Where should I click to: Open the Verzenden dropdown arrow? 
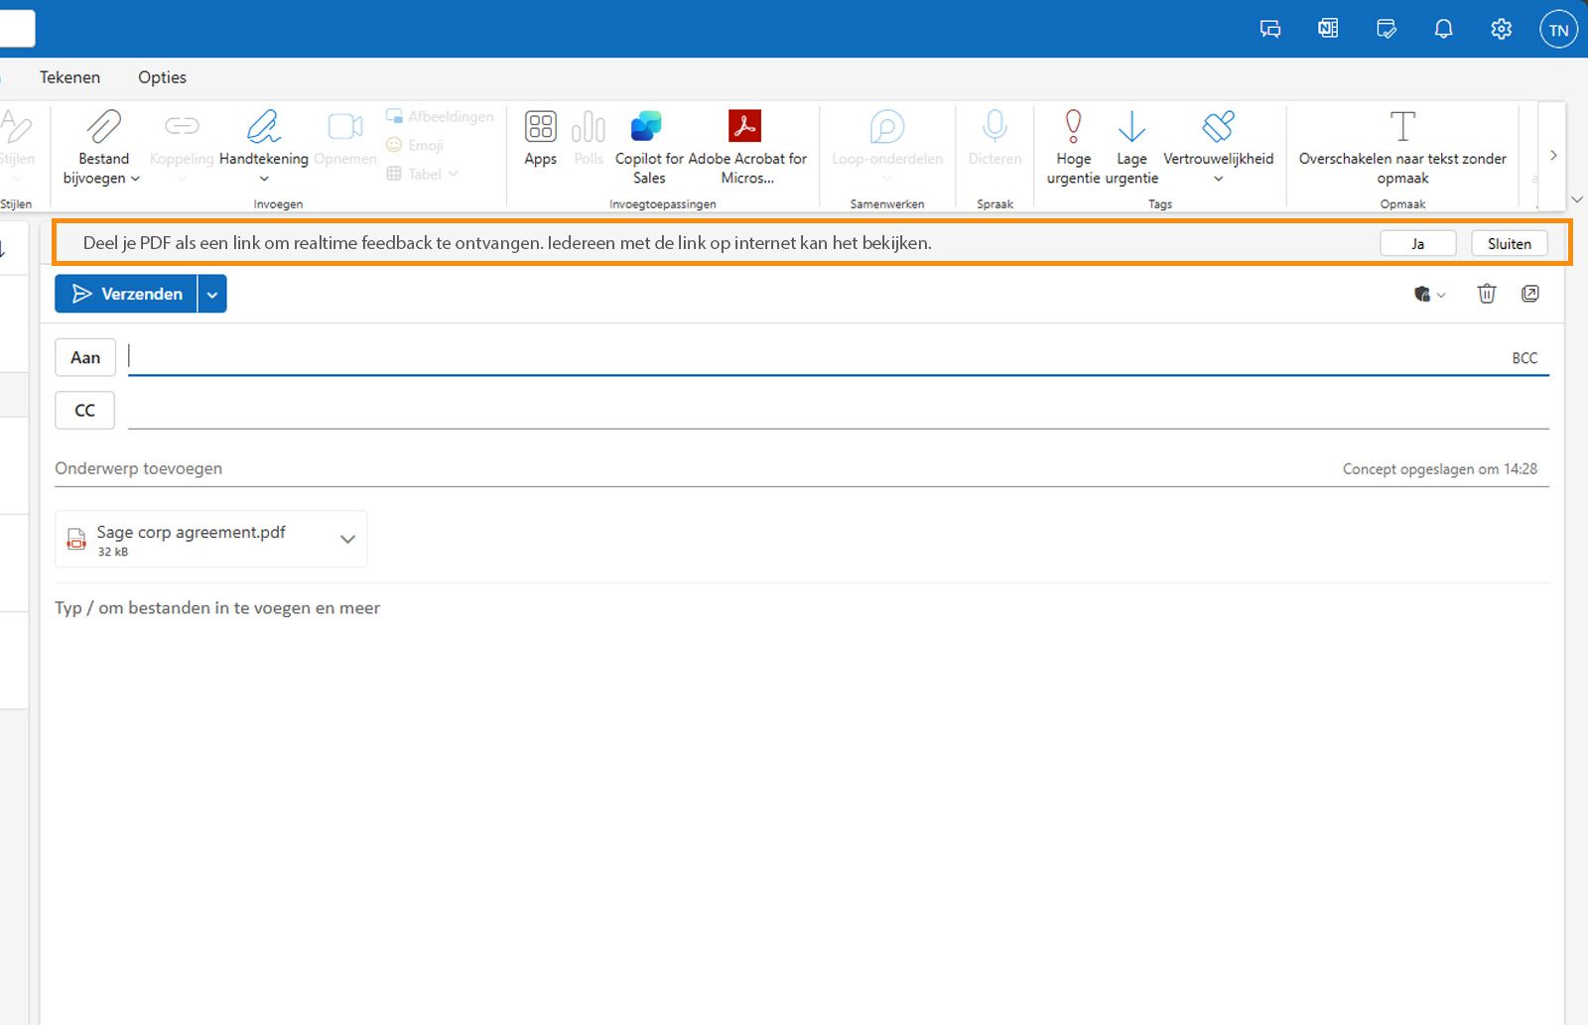210,294
